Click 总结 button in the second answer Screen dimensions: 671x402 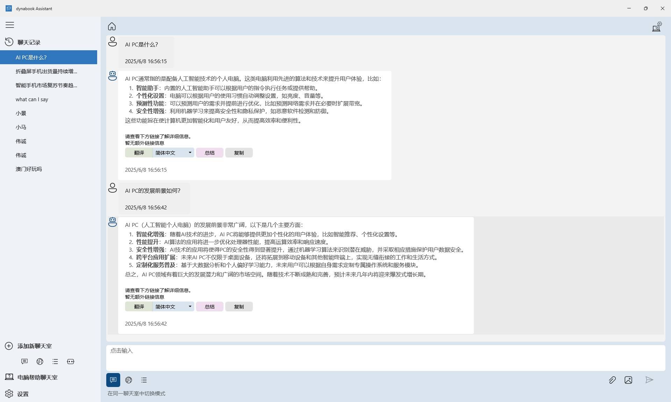pos(209,307)
